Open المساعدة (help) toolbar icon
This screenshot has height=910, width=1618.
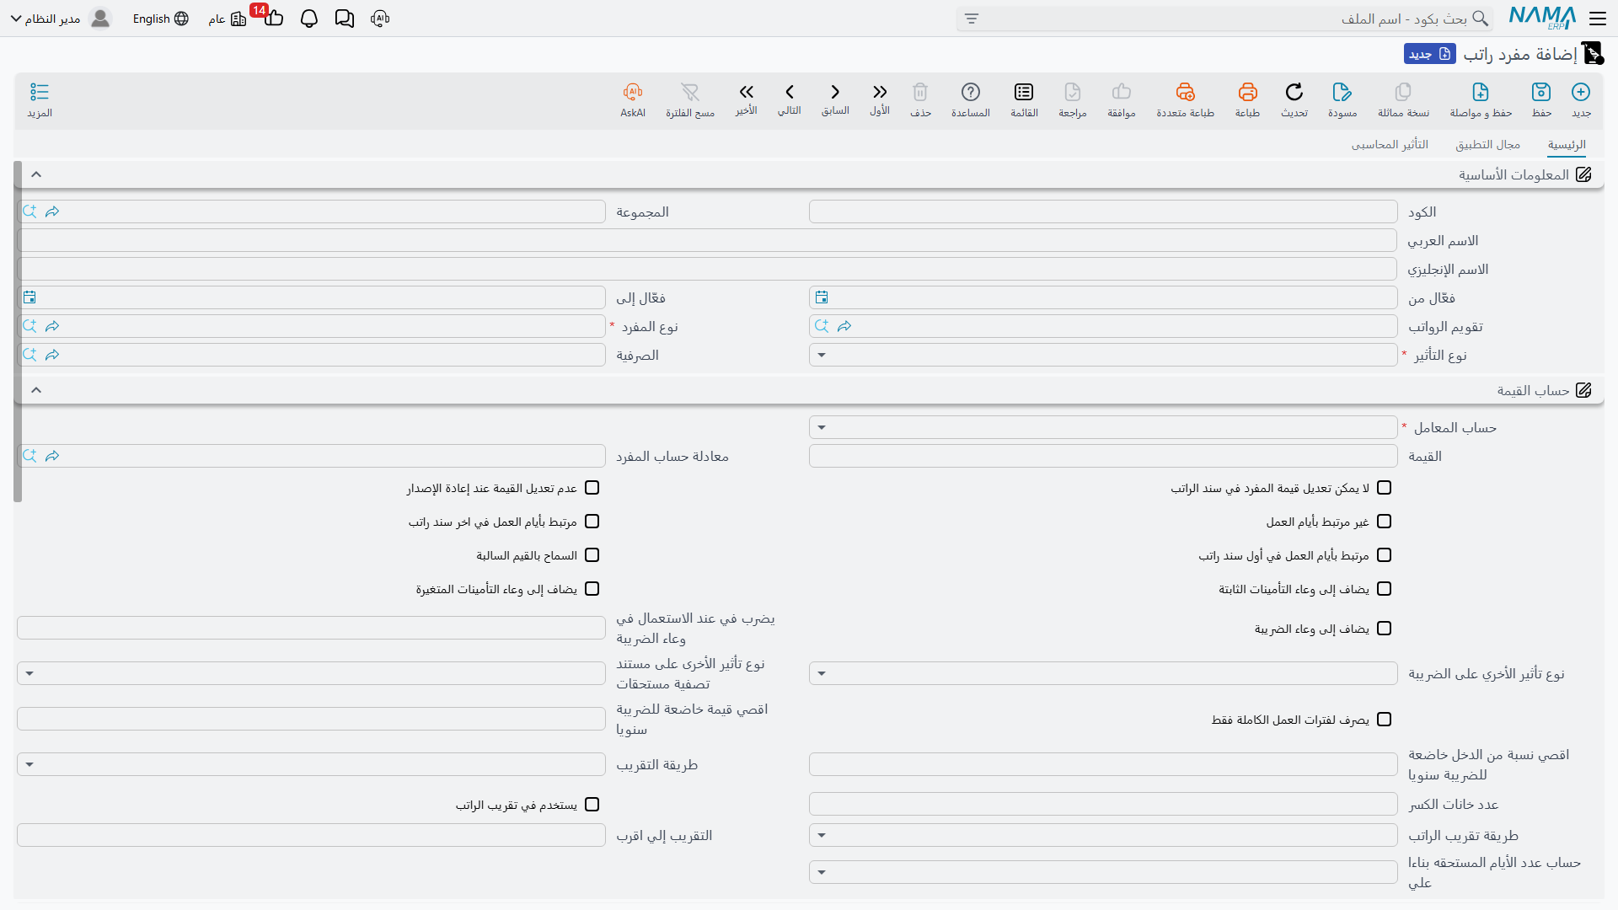971,92
